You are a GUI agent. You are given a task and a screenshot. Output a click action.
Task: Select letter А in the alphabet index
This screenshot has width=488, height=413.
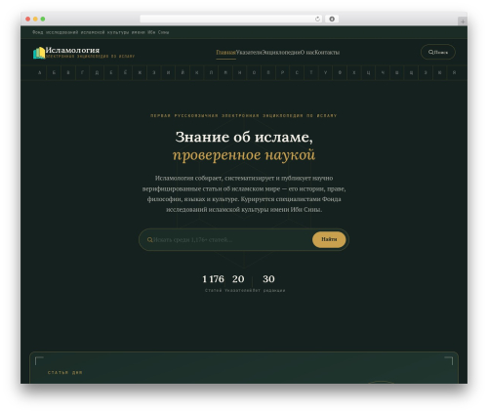click(40, 72)
